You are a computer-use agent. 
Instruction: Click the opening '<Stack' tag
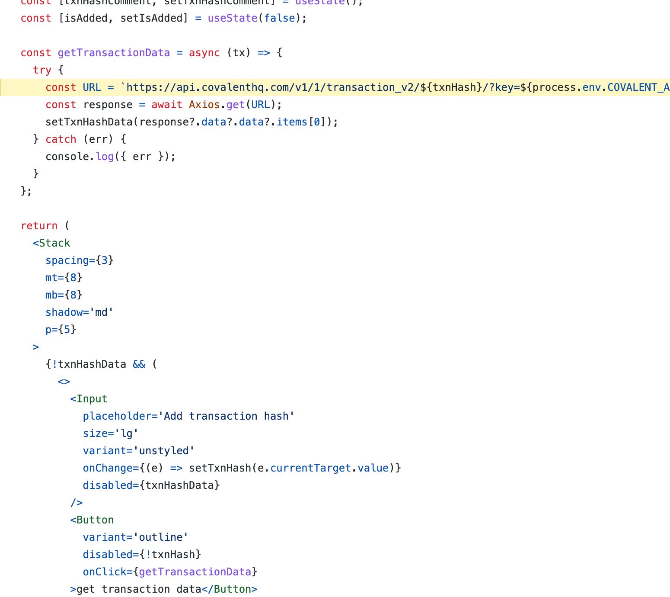[x=51, y=243]
